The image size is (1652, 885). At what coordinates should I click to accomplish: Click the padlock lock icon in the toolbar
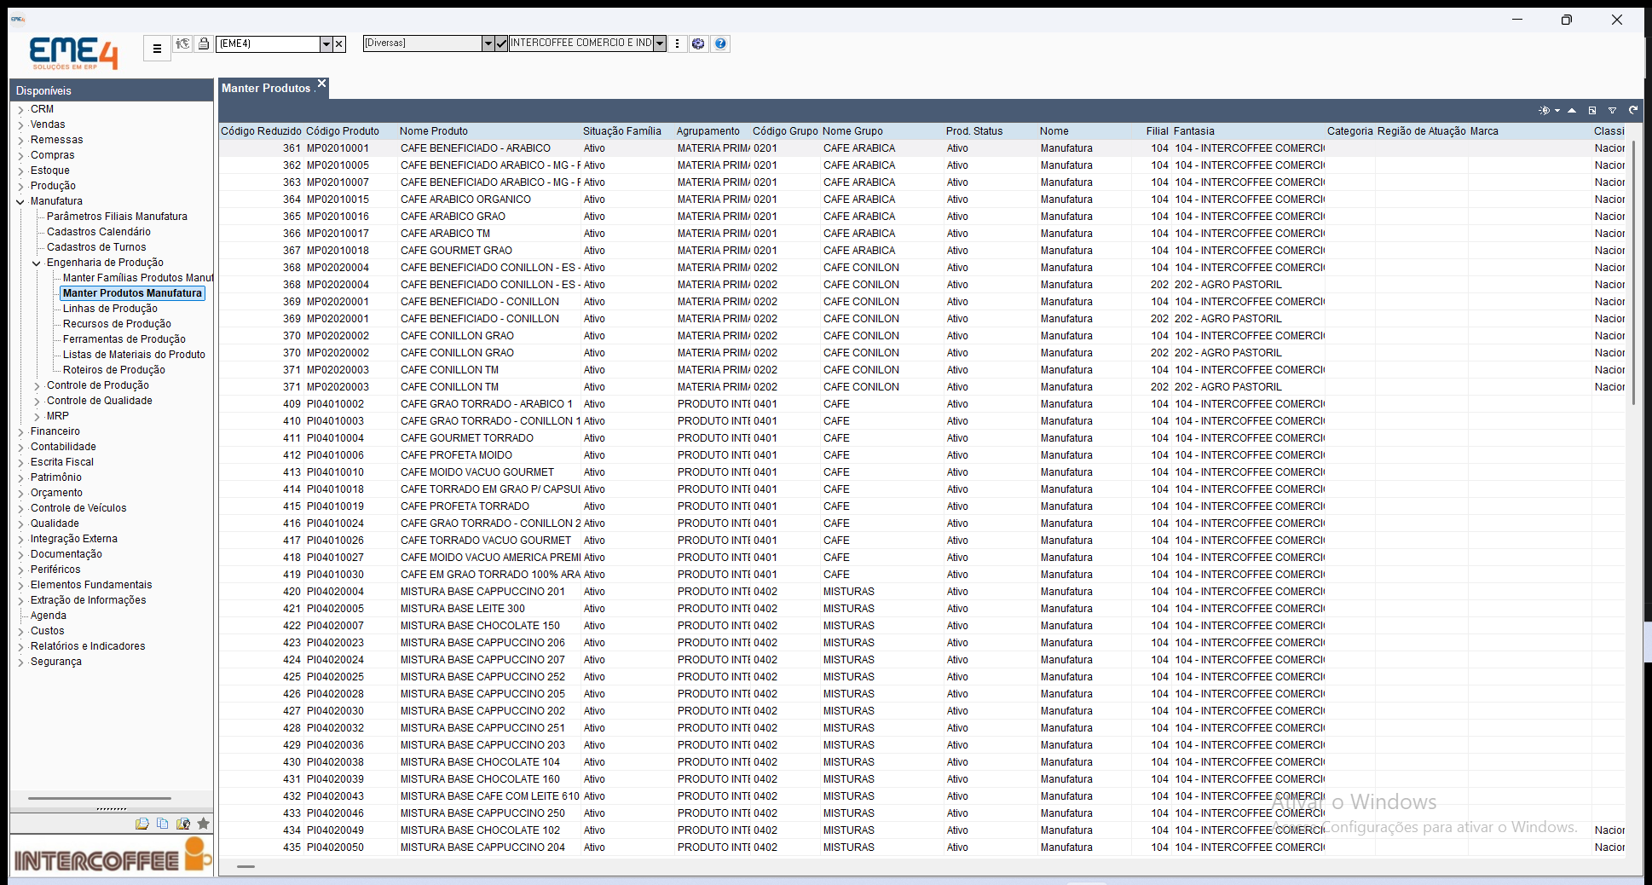[x=204, y=43]
